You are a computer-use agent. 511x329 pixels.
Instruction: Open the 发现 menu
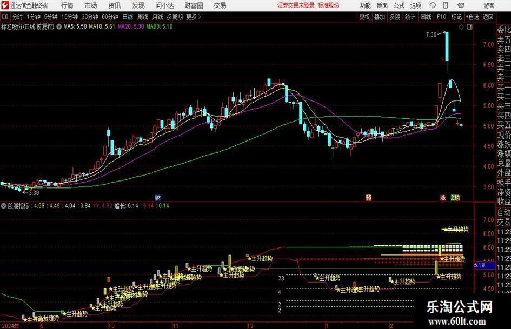click(x=138, y=5)
